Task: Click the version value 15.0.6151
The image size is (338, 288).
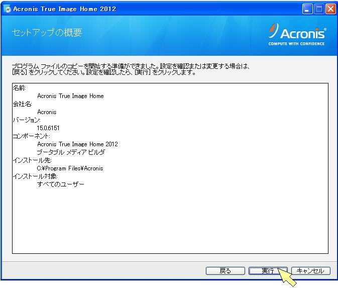Action: point(48,128)
